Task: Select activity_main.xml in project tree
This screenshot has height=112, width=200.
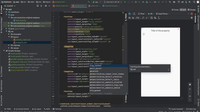Action: 22,40
